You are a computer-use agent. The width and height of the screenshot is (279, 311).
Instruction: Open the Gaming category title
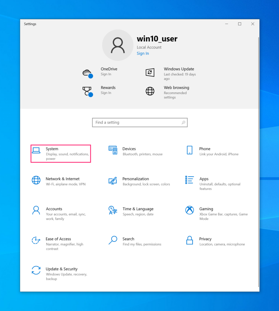(x=206, y=209)
